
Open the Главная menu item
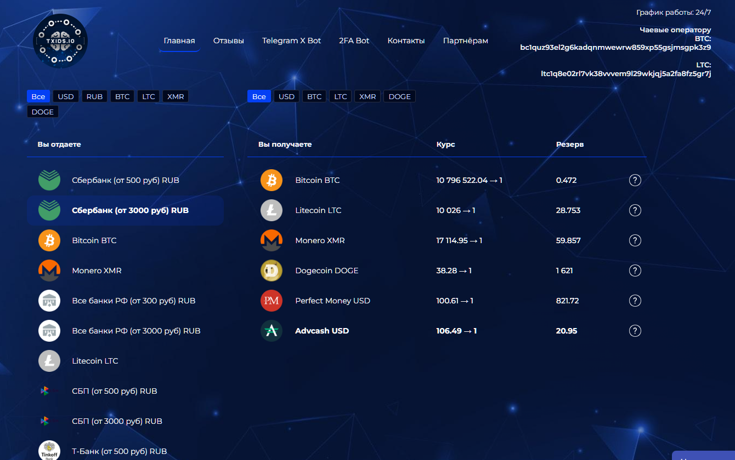[179, 41]
